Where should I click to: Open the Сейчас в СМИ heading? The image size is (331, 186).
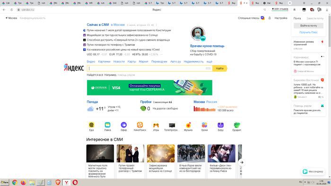click(x=98, y=25)
